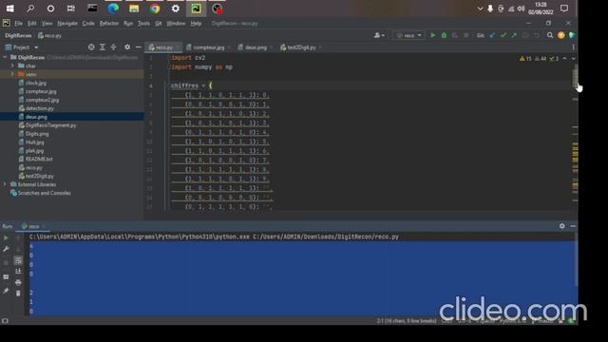Open Search Everywhere magnifier in PyCharm toolbar

tap(550, 35)
